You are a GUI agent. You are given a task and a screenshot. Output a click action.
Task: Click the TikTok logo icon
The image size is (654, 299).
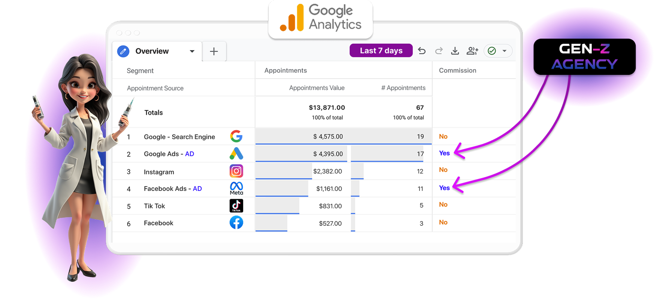(236, 206)
